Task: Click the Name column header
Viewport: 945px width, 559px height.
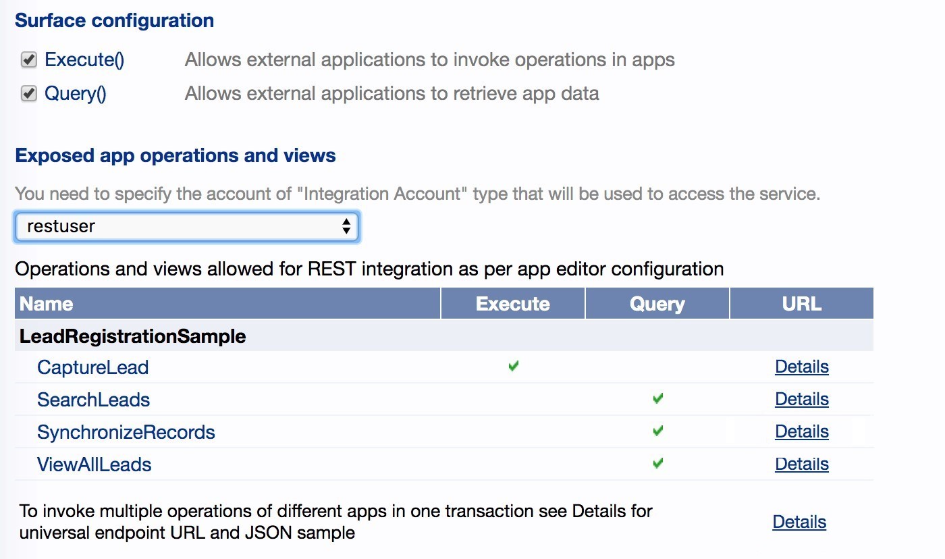Action: pos(46,303)
